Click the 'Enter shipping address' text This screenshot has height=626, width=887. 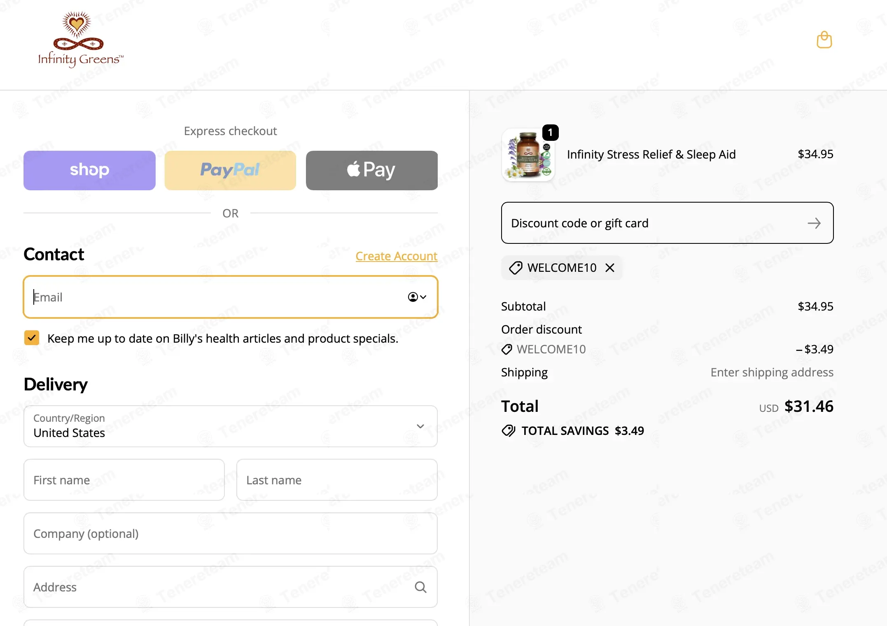pyautogui.click(x=772, y=372)
